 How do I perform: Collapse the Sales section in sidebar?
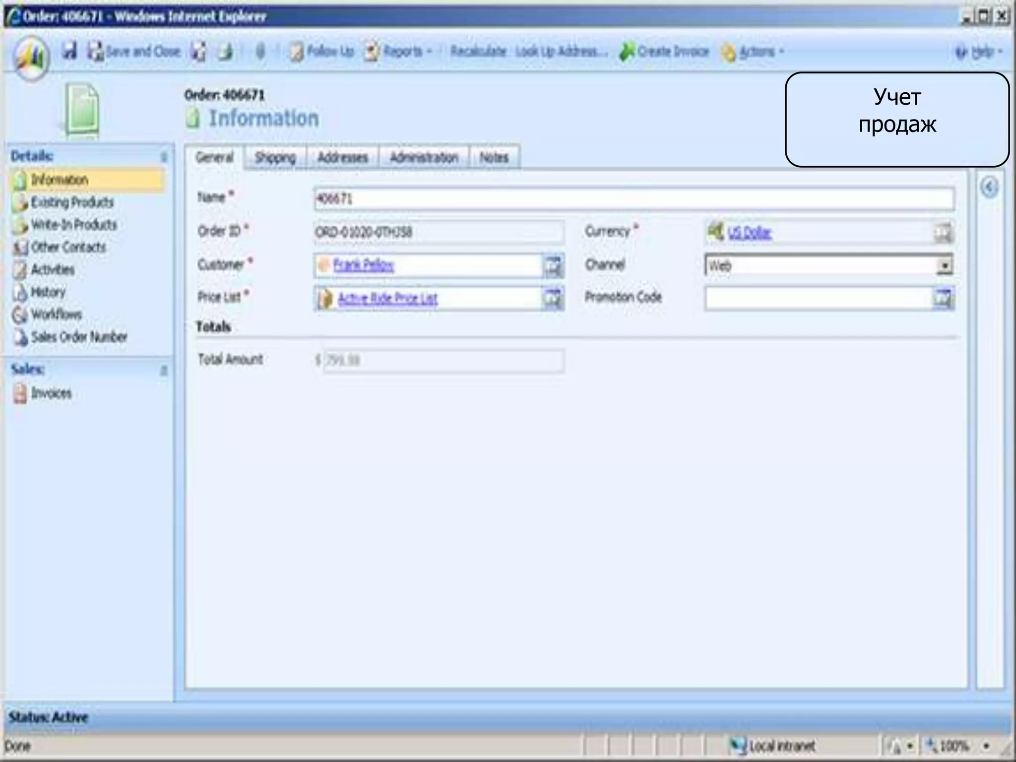164,371
